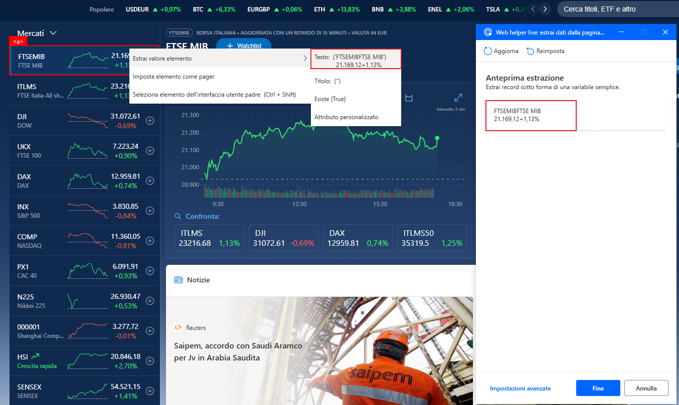Screen dimensions: 679x405
Task: Open Impostazioni avanzate link
Action: coord(521,388)
